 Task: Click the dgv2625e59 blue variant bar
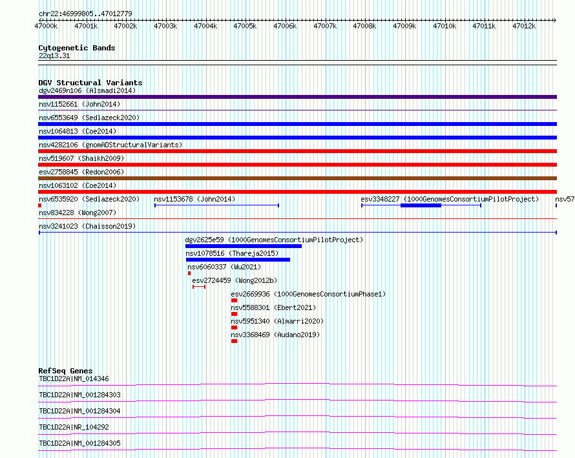(x=244, y=246)
